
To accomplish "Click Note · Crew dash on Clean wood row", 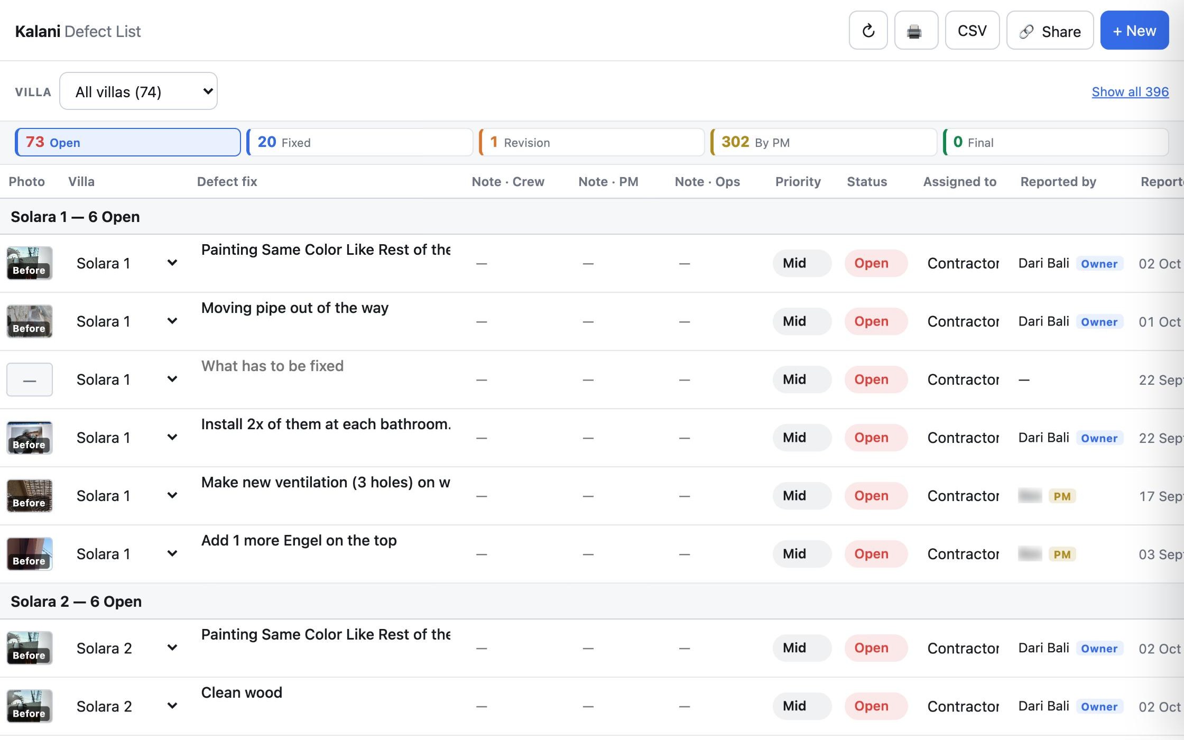I will click(x=481, y=707).
